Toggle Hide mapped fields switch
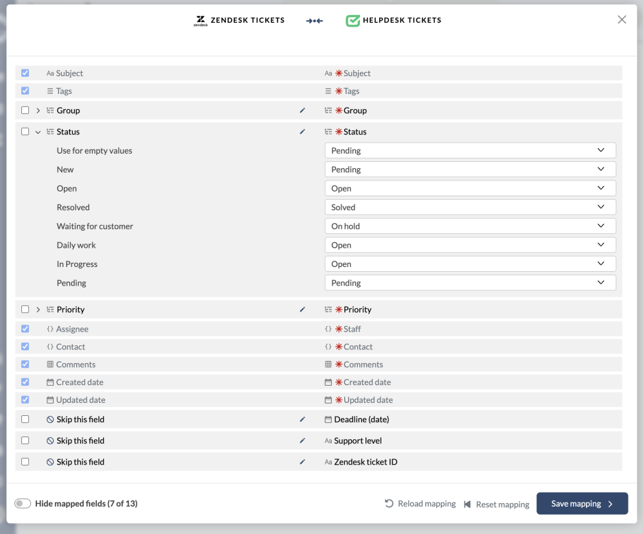This screenshot has height=534, width=643. [x=23, y=503]
